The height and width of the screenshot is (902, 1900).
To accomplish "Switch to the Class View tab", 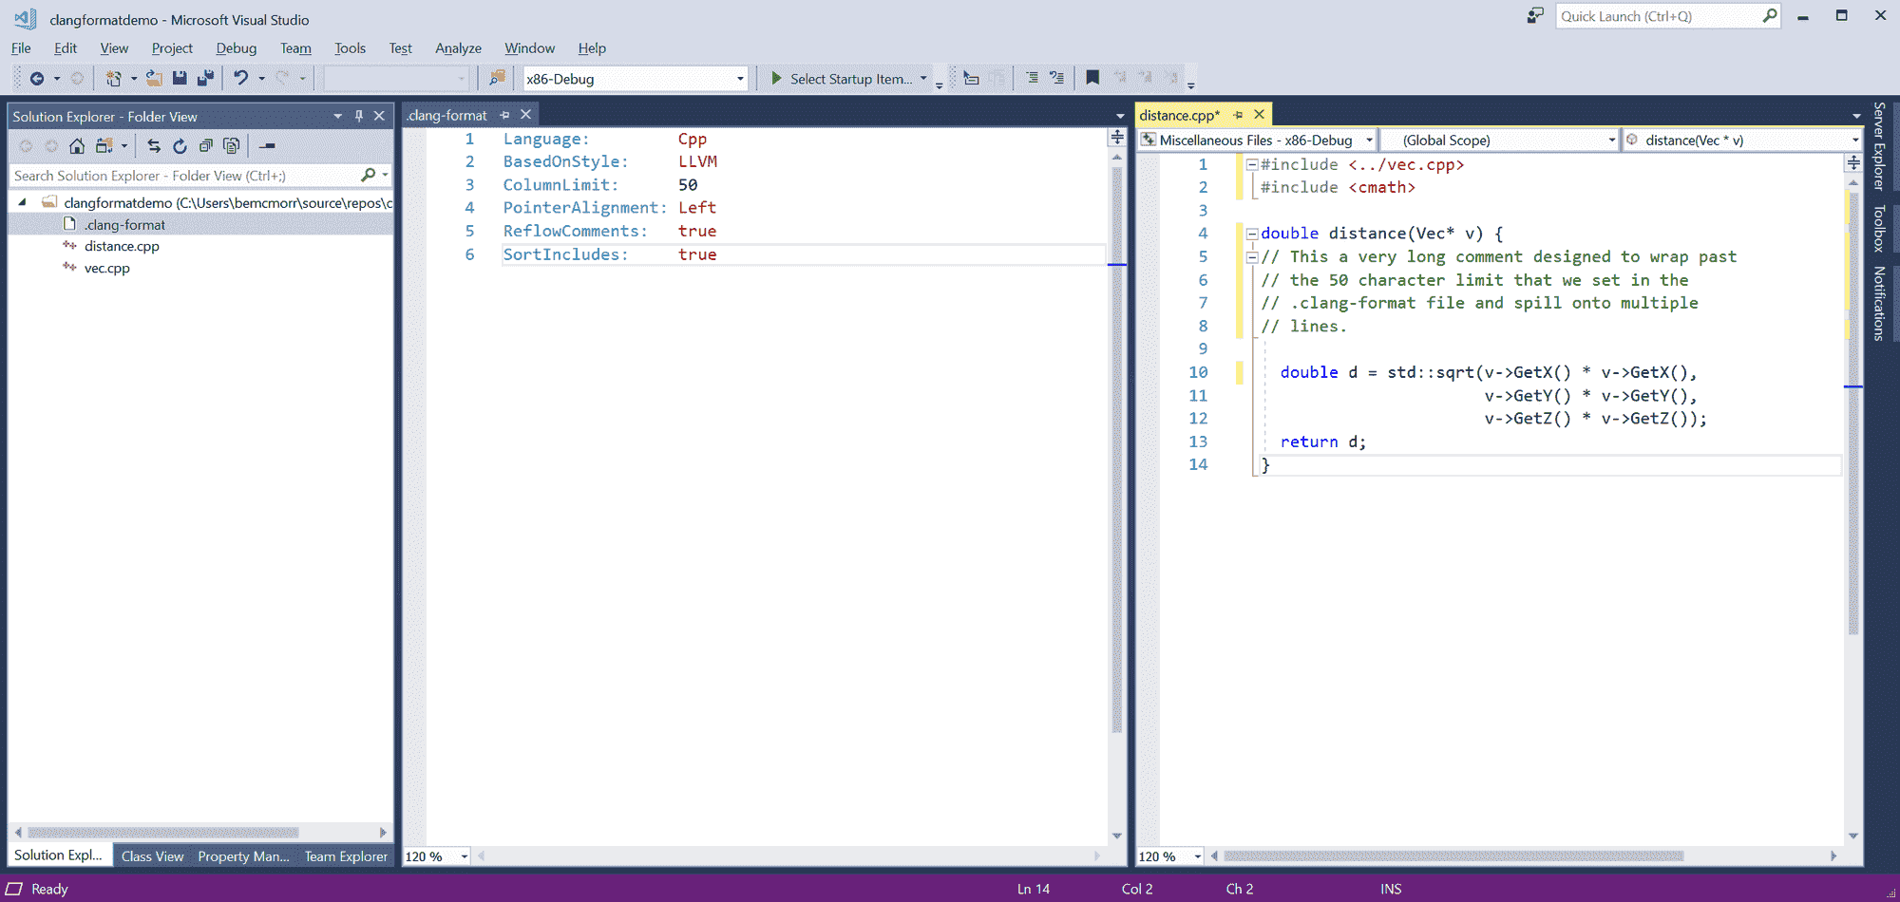I will click(152, 856).
